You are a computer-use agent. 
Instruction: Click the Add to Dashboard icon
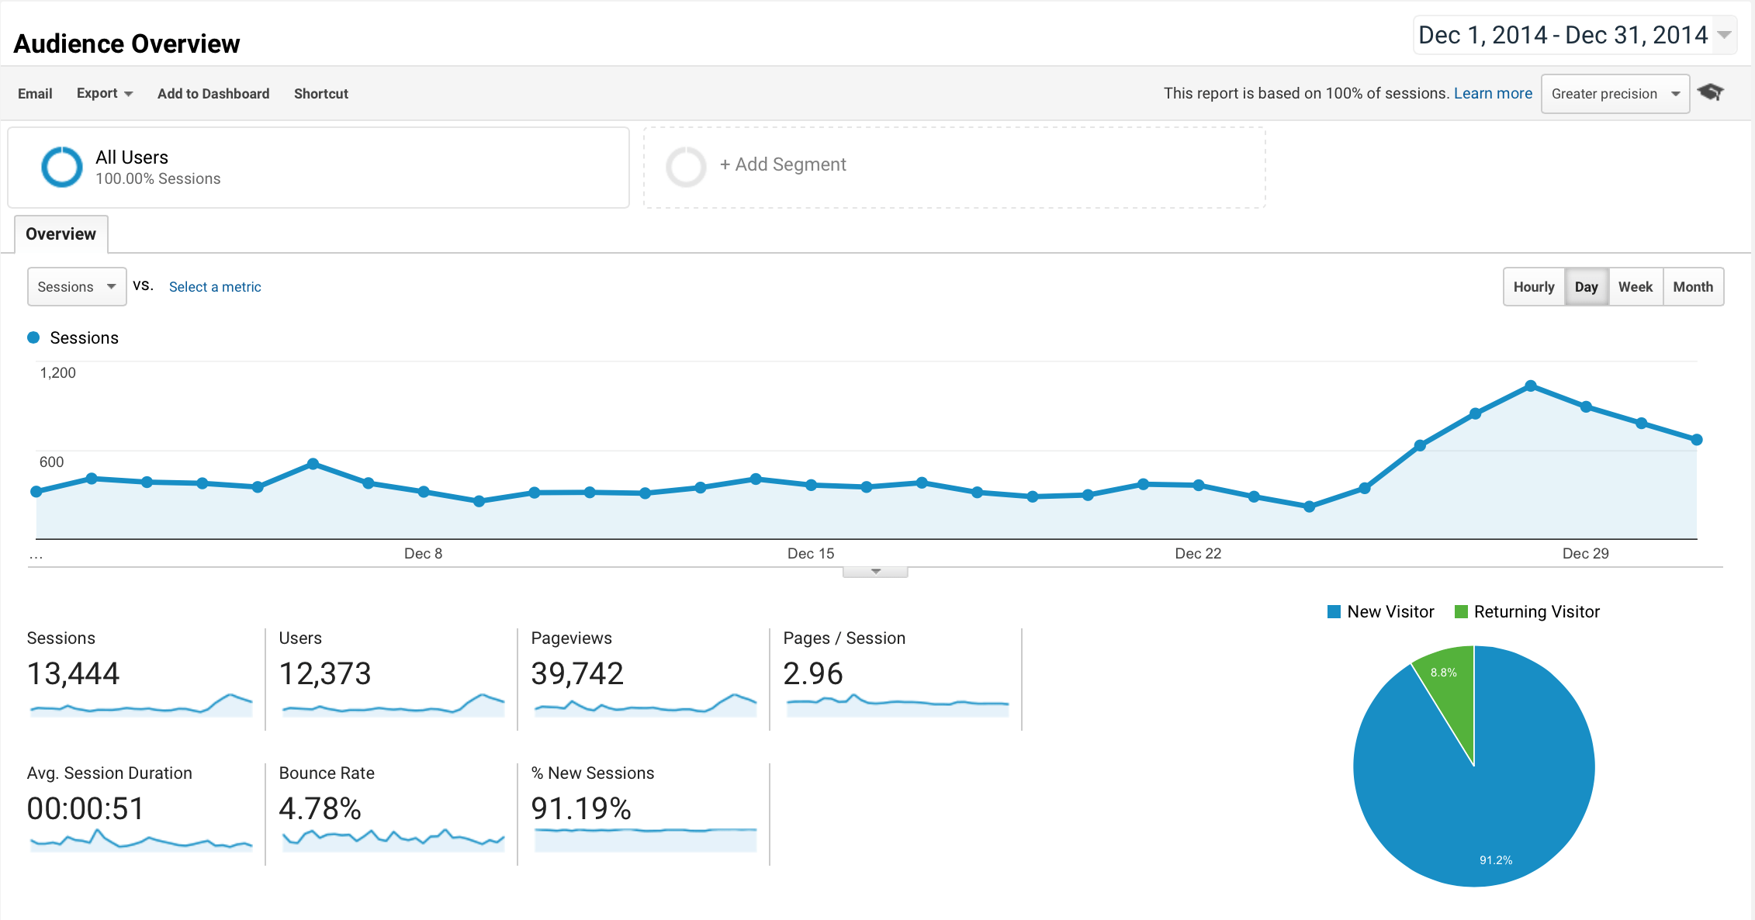coord(213,93)
